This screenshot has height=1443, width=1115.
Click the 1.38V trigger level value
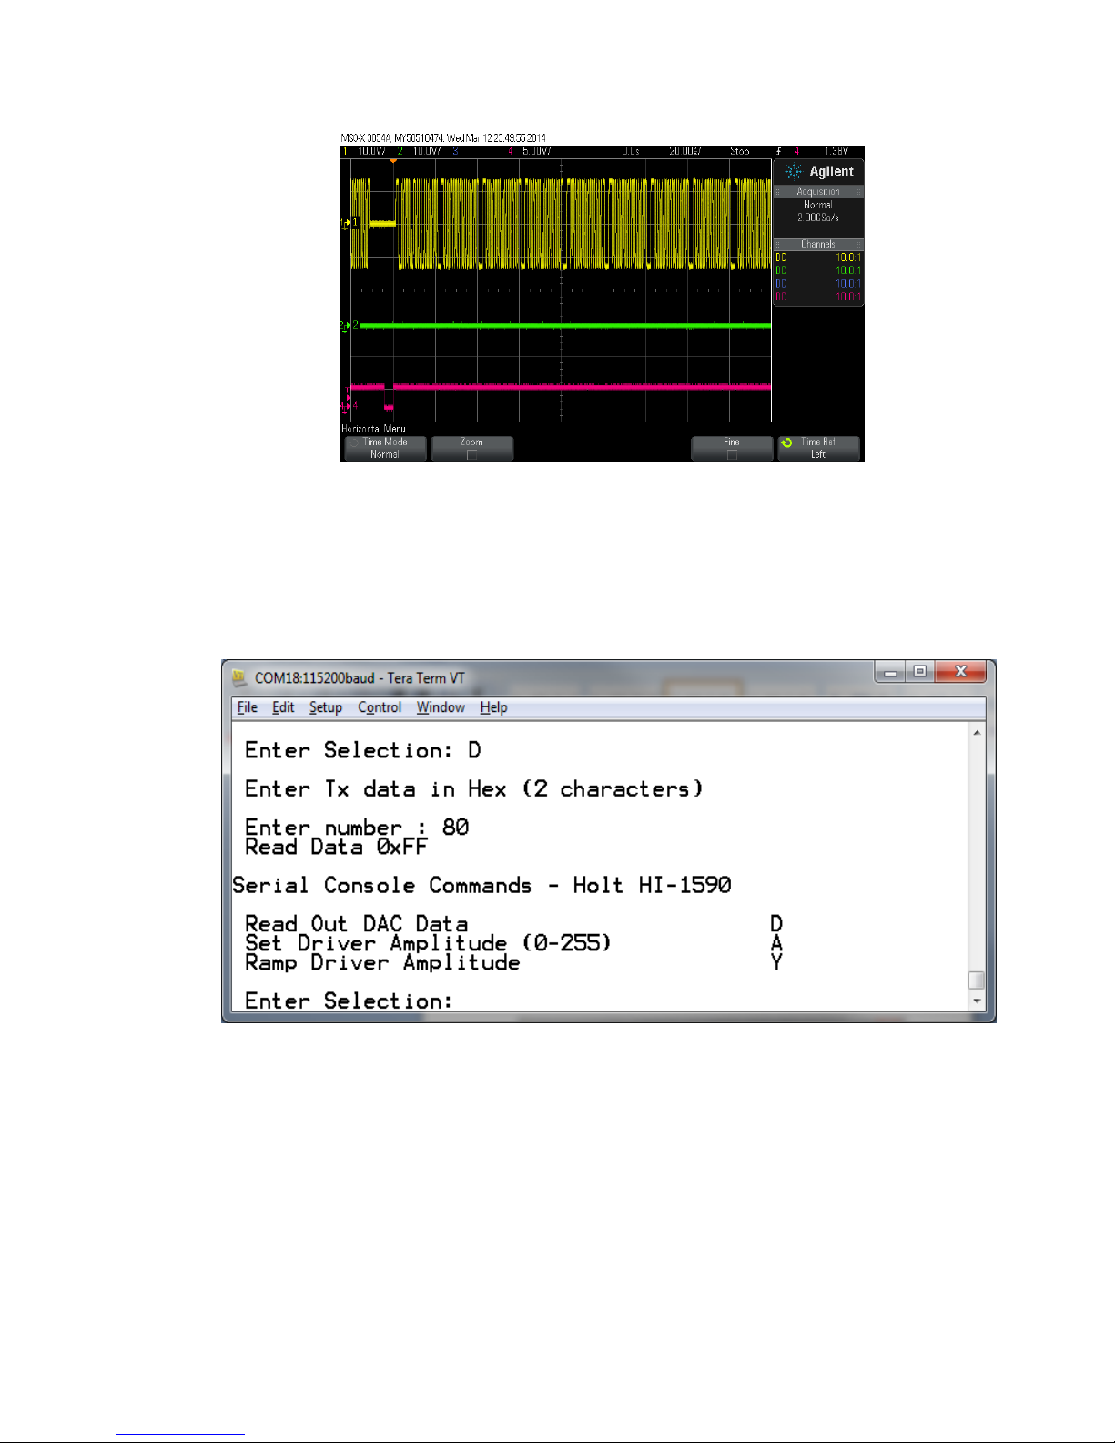click(x=836, y=151)
